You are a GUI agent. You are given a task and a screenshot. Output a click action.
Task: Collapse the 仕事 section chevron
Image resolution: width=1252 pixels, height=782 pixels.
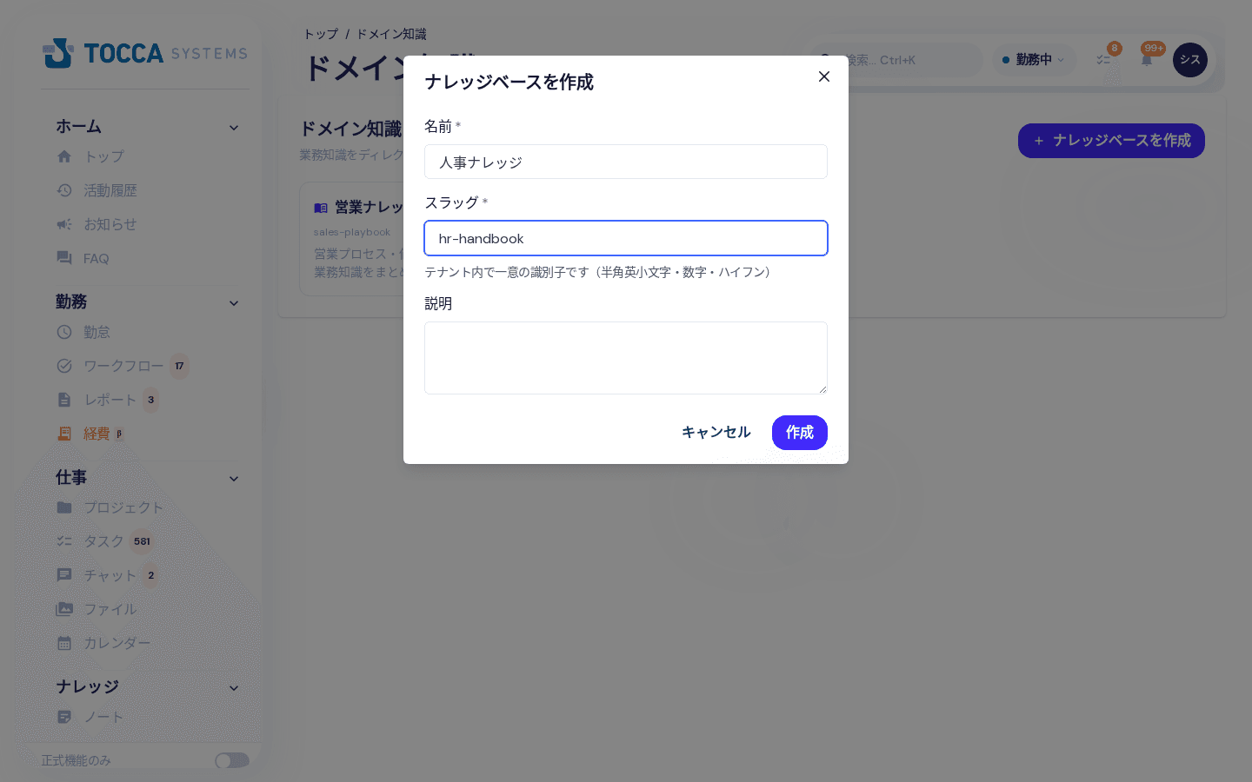(x=234, y=479)
